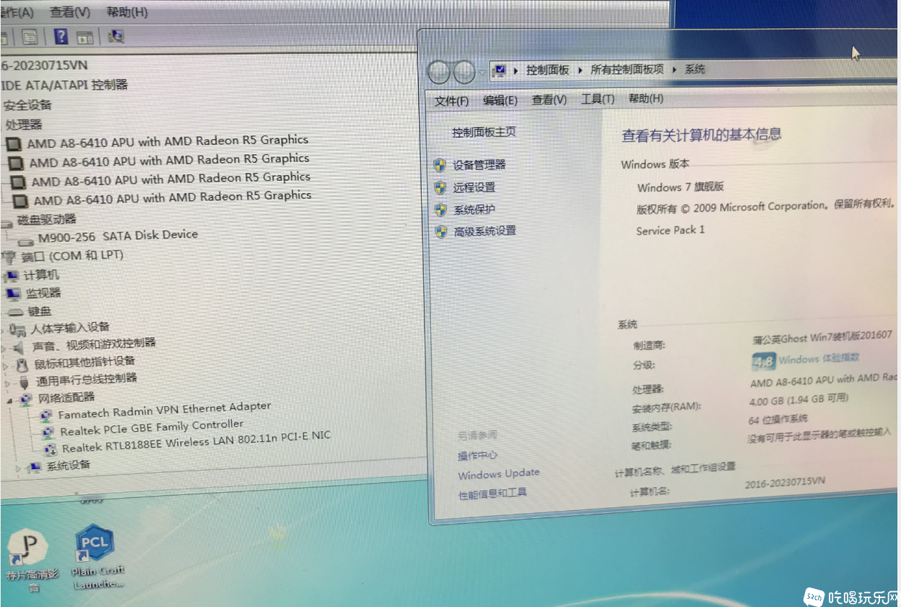901x607 pixels.
Task: Open the 查看(V) menu in Device Manager
Action: pyautogui.click(x=70, y=13)
